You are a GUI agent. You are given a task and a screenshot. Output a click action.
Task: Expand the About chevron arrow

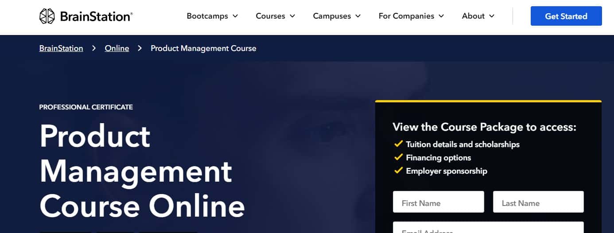(492, 16)
